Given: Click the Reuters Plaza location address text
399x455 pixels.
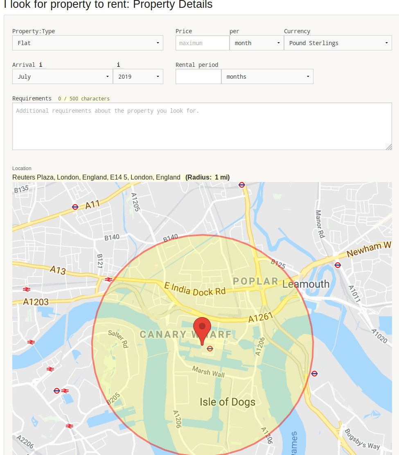Looking at the screenshot, I should click(96, 177).
